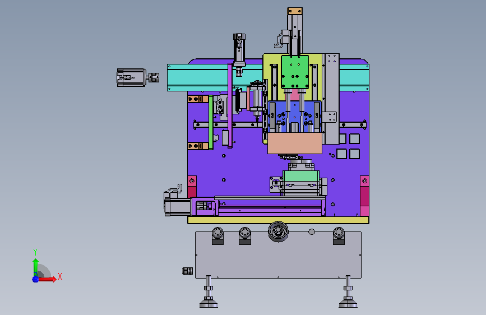The image size is (486, 315).
Task: Select the gray vertical plate right of carriage
Action: click(332, 99)
